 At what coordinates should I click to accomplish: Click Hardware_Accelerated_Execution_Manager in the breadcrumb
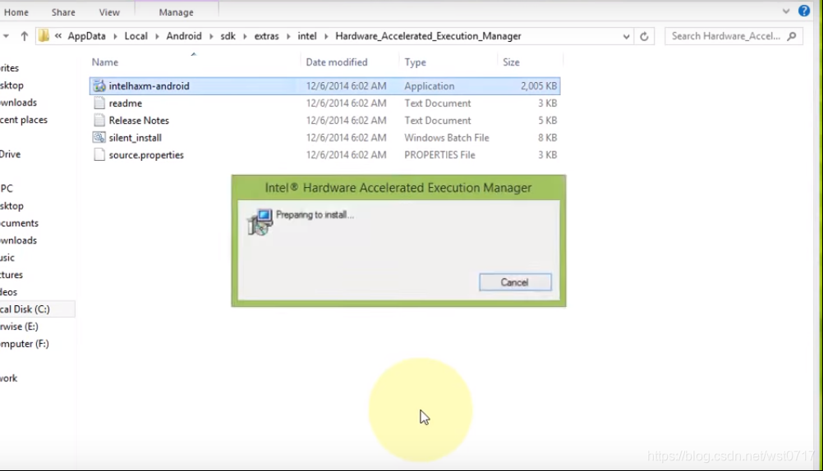click(428, 36)
